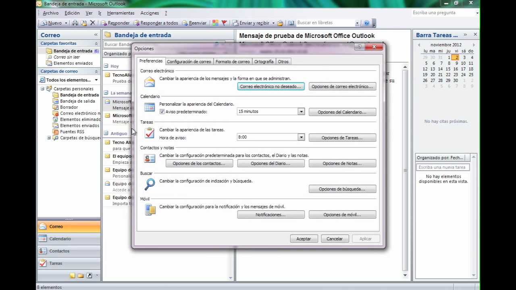516x290 pixels.
Task: Click the Cancelar button
Action: point(335,239)
